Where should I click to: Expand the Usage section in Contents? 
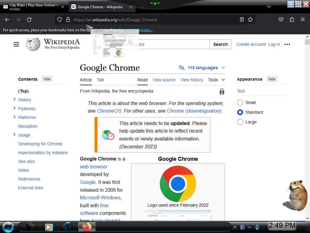click(14, 134)
